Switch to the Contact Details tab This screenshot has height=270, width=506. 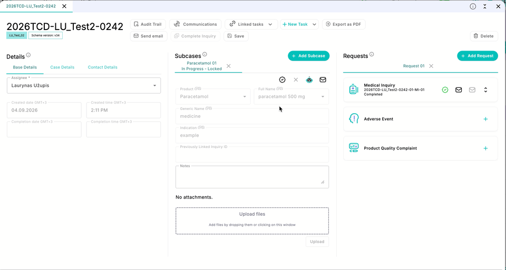(103, 67)
